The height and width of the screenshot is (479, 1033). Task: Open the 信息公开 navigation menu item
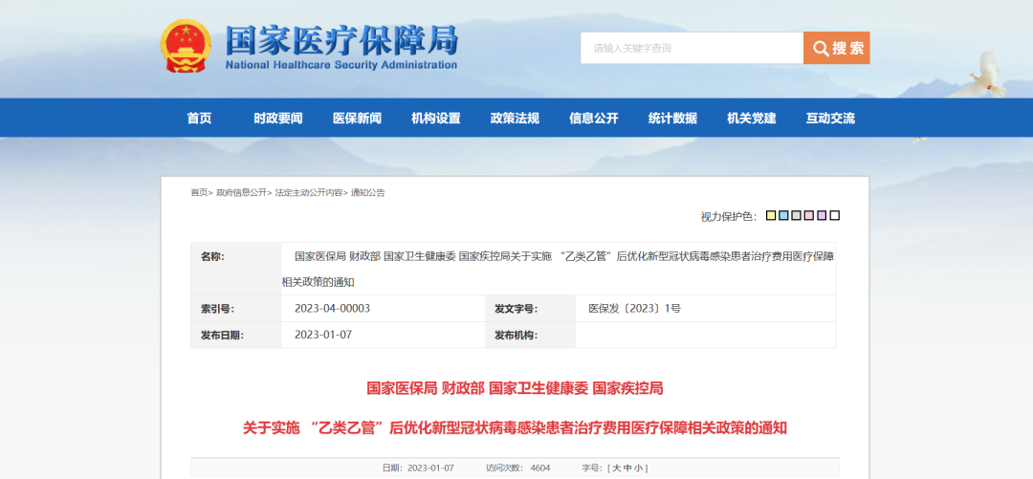tap(594, 119)
